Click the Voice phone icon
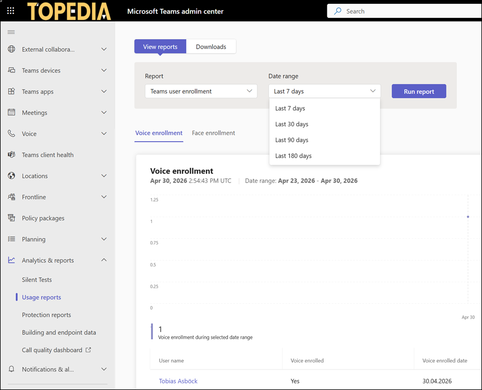This screenshot has width=482, height=390. tap(12, 134)
